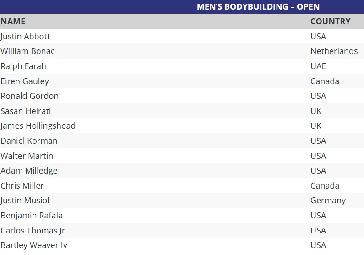Click on Ralph Farah's name
This screenshot has width=364, height=255.
pyautogui.click(x=23, y=66)
